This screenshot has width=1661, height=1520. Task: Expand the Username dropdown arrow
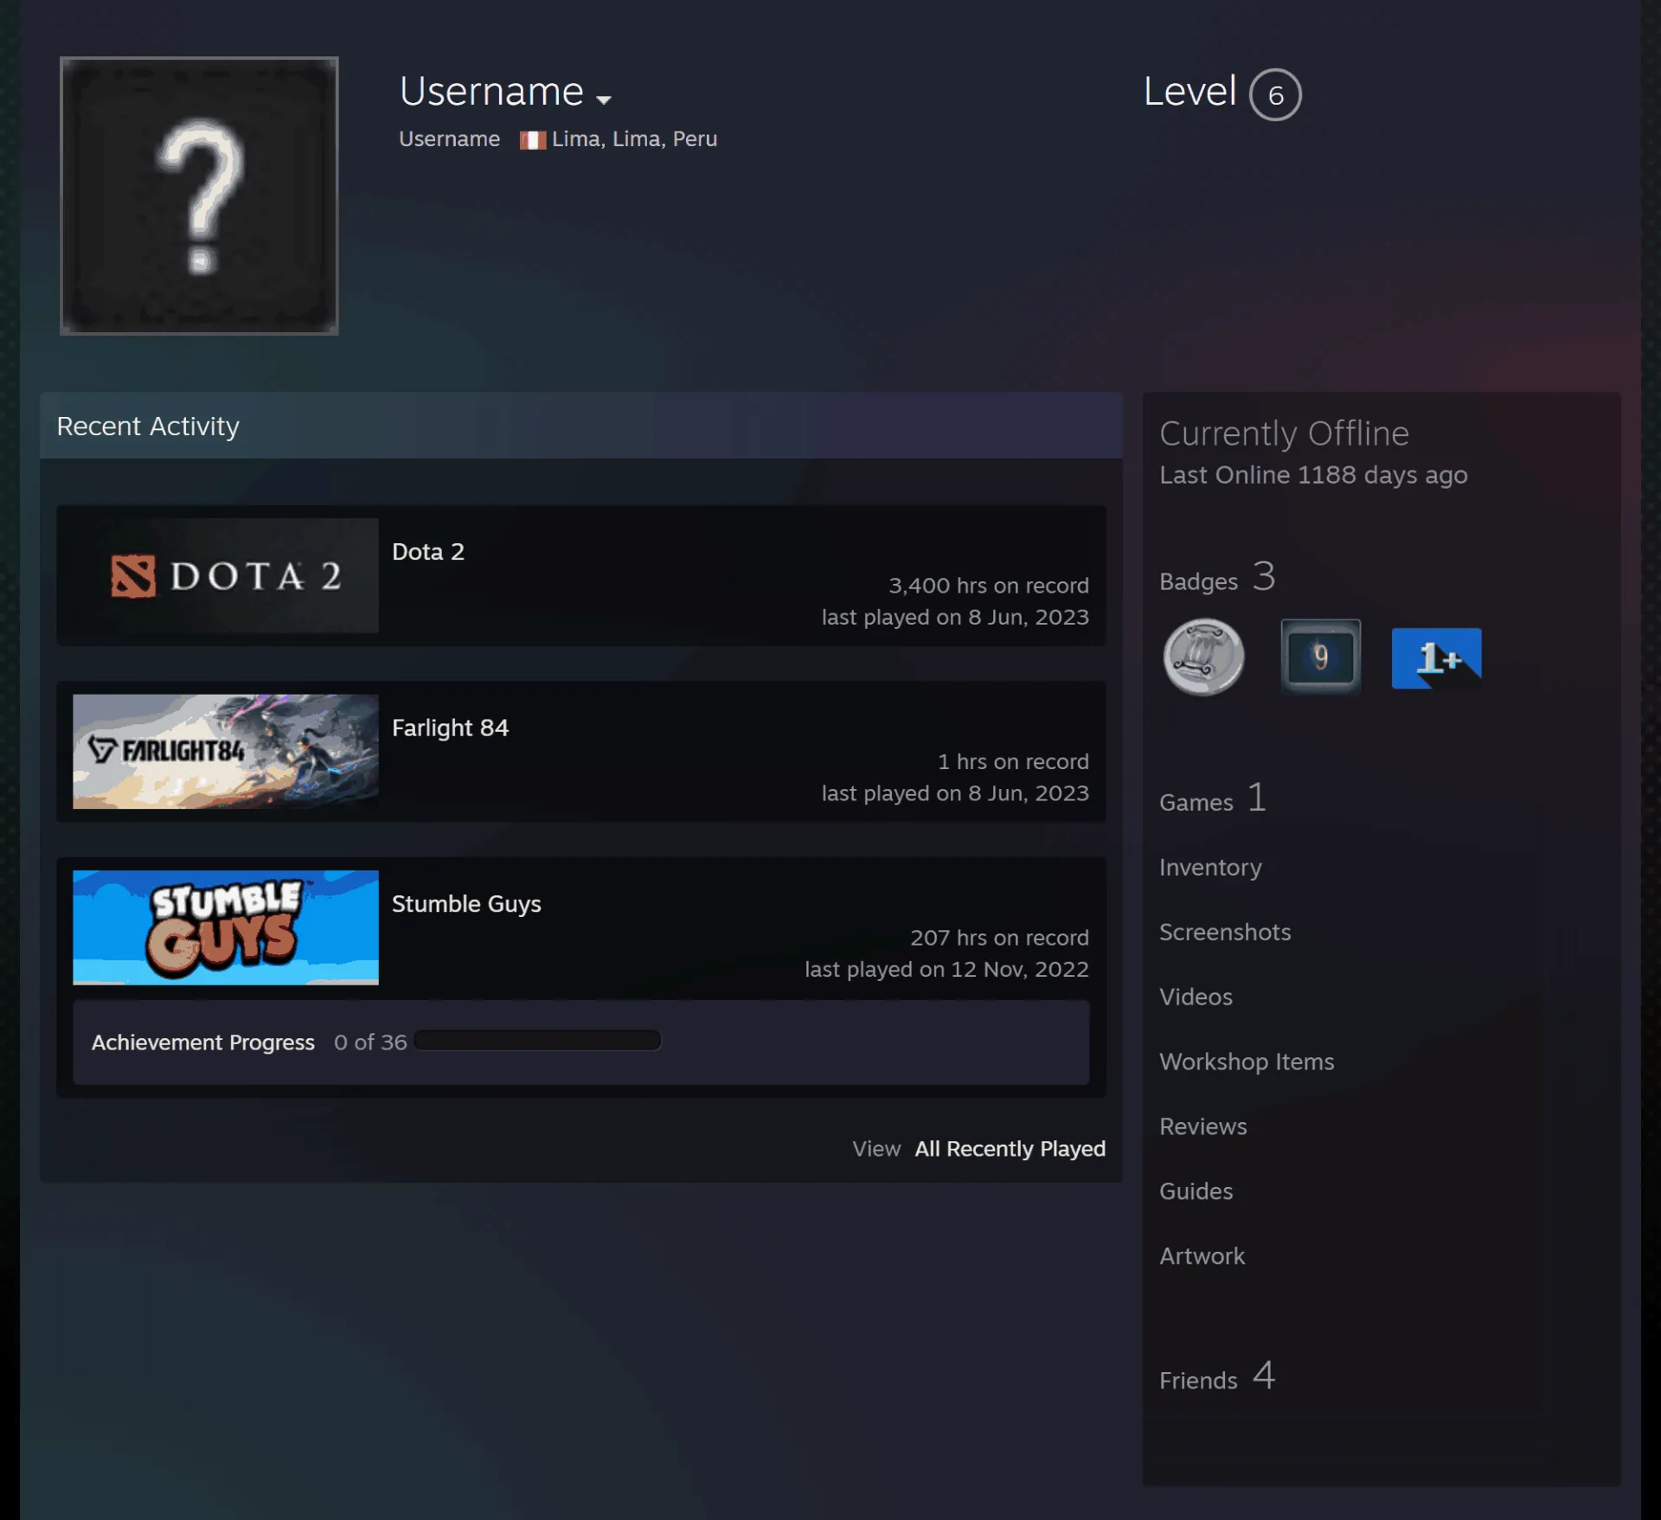pos(604,99)
